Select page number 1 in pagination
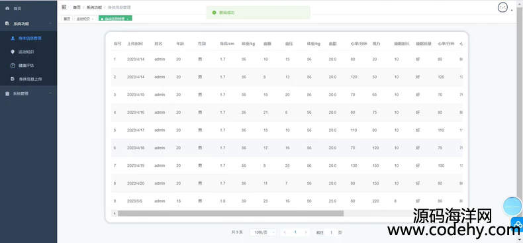The width and height of the screenshot is (523, 243). pyautogui.click(x=295, y=232)
